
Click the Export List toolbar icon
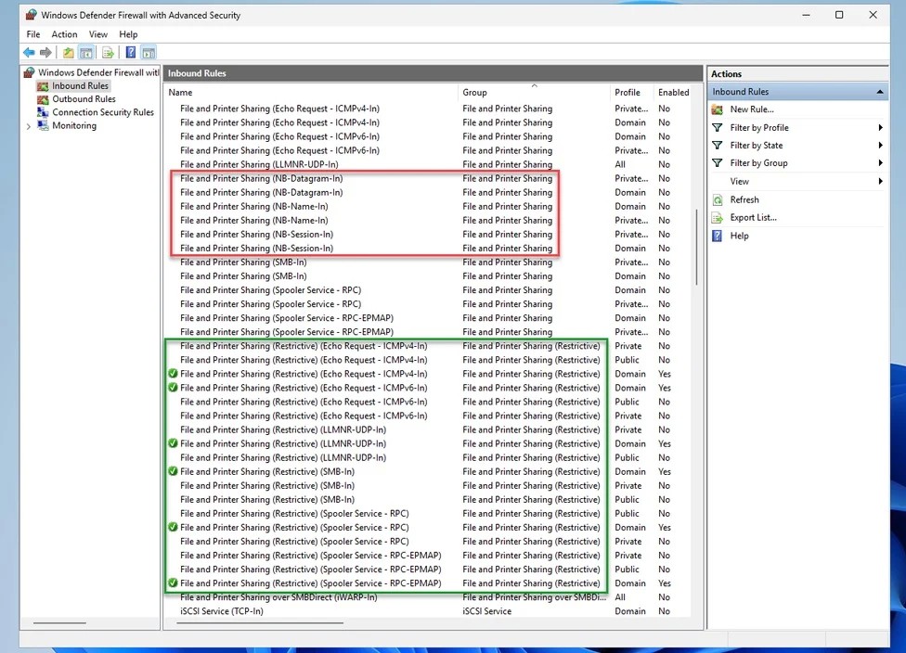point(109,53)
